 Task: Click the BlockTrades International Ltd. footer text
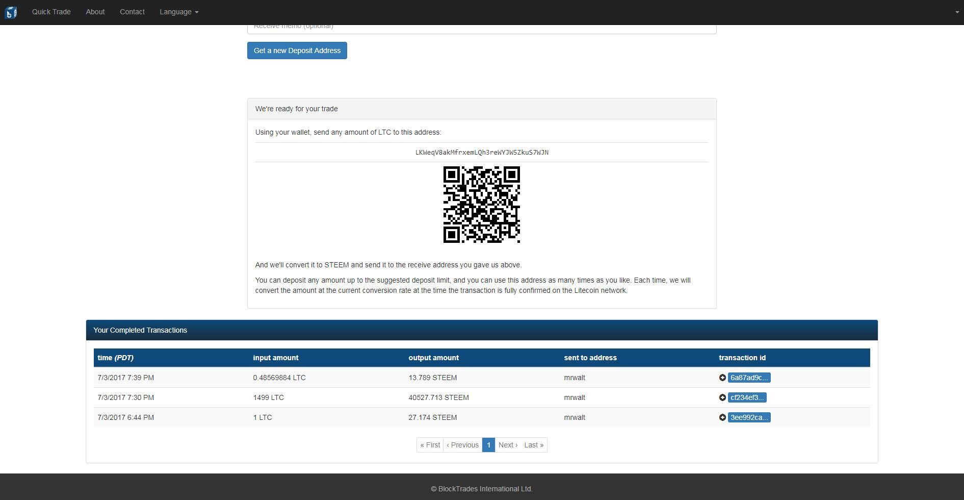click(482, 489)
